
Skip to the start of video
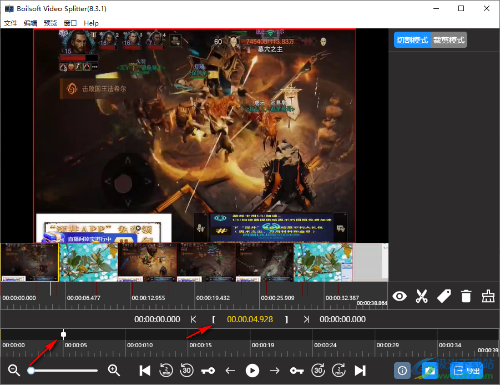(x=145, y=371)
